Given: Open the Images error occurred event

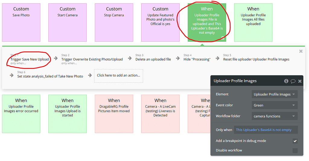Looking at the screenshot, I should 21,114.
